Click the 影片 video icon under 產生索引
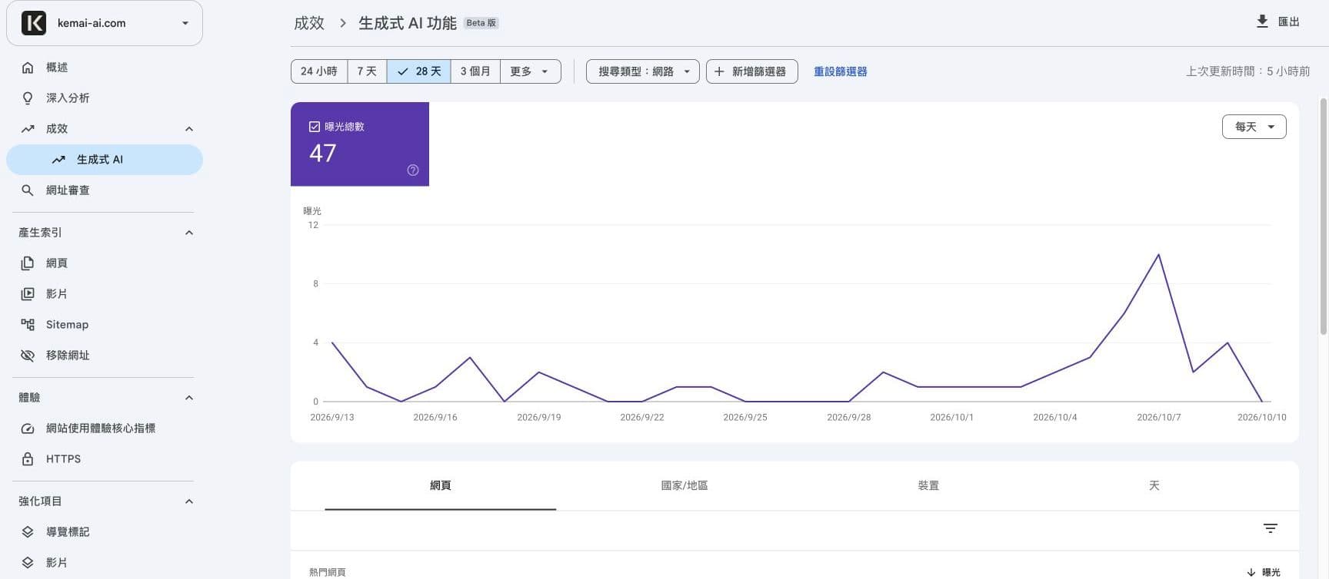 [x=28, y=294]
